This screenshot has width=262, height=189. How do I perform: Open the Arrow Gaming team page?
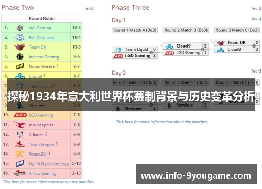(x=42, y=174)
